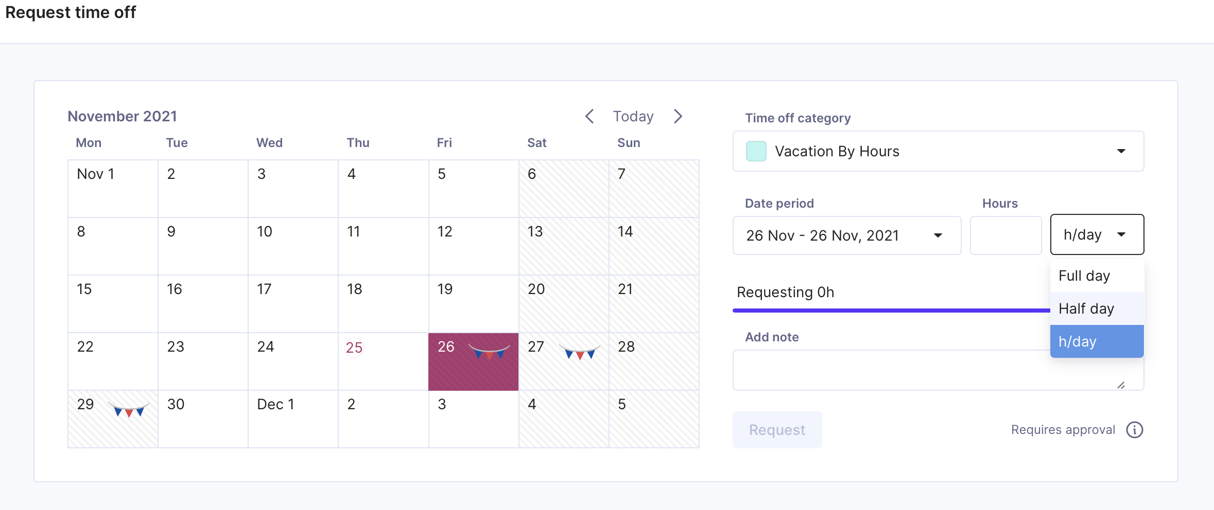Select Sunday November 28 cell

[x=654, y=361]
